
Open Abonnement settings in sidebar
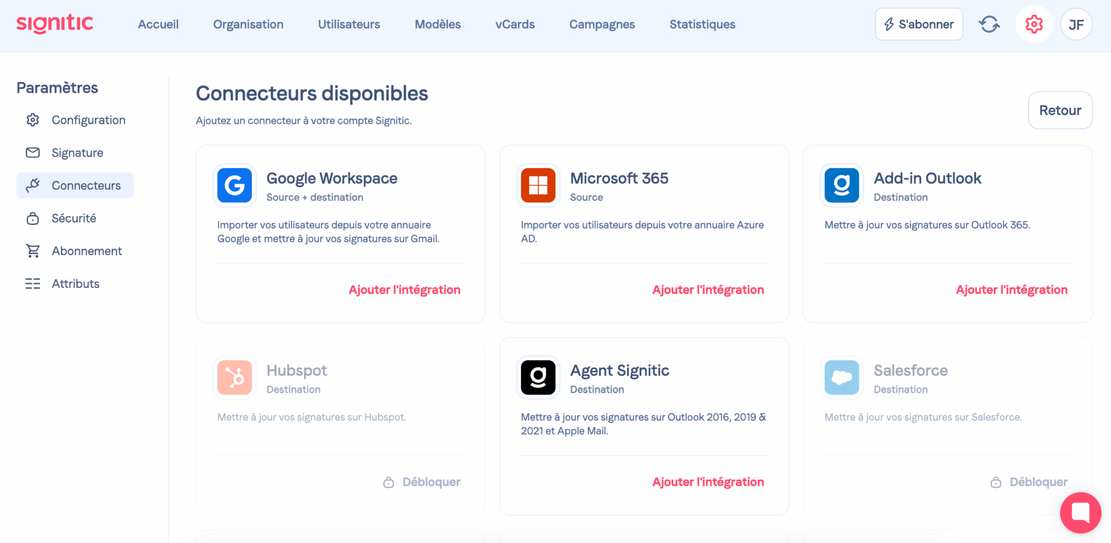(87, 251)
